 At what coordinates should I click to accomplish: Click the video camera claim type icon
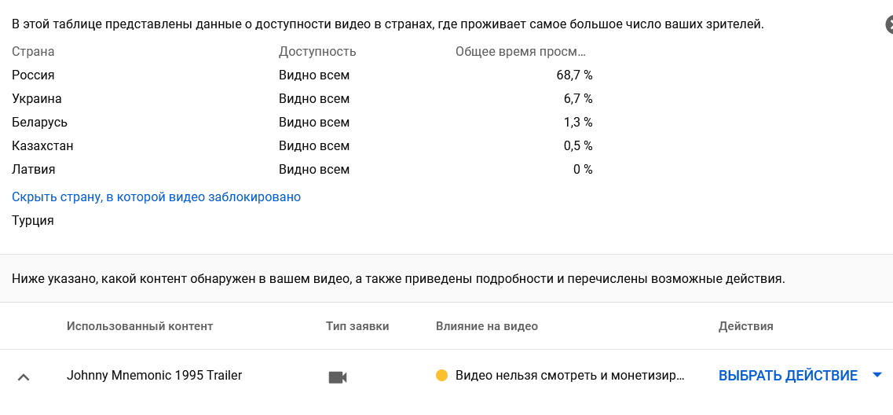[x=338, y=376]
